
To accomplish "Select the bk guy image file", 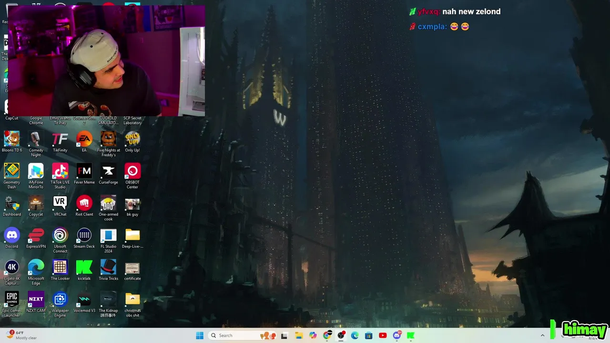I will 132,206.
